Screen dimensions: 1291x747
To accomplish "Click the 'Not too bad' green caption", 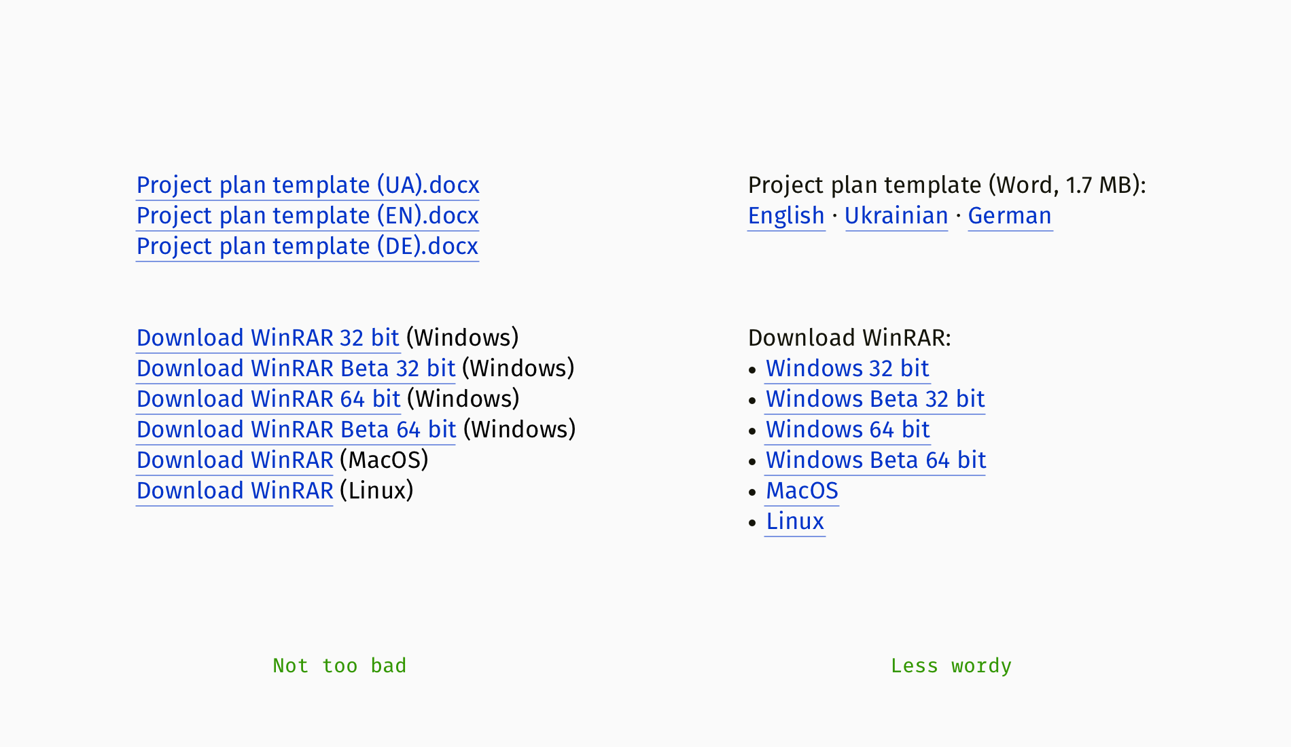I will 340,666.
